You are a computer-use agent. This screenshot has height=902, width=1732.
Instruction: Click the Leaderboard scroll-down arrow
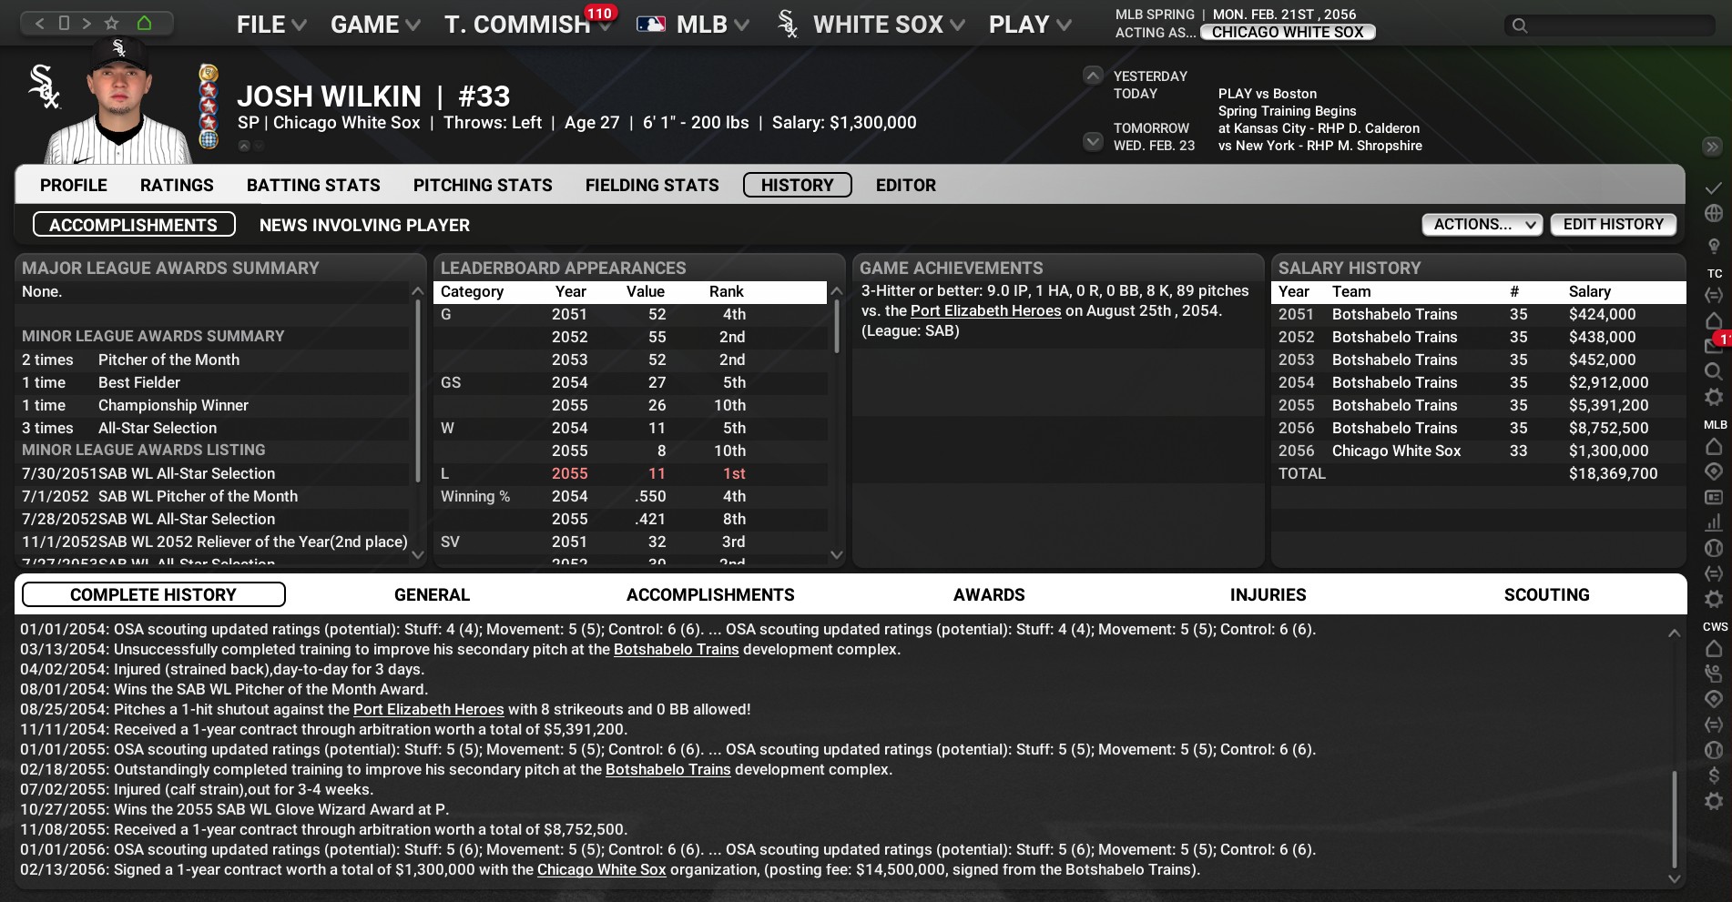tap(836, 554)
